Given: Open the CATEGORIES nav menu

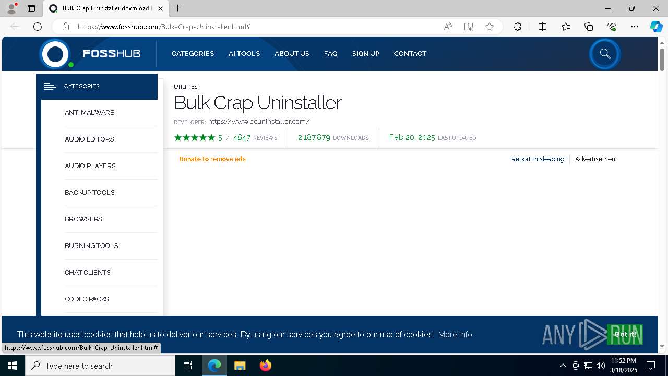Looking at the screenshot, I should (193, 54).
